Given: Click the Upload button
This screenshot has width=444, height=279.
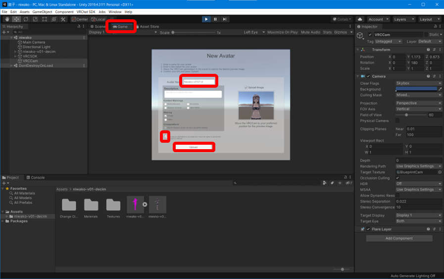Looking at the screenshot, I should coord(194,147).
